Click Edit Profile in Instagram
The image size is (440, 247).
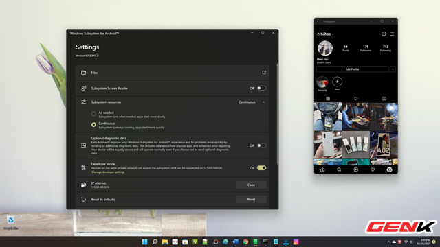click(x=352, y=69)
